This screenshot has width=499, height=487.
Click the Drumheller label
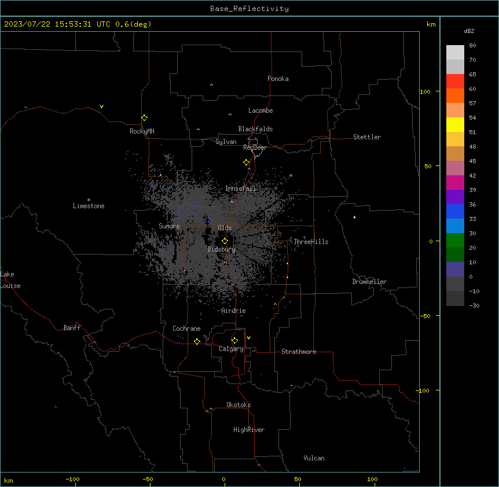pyautogui.click(x=369, y=282)
